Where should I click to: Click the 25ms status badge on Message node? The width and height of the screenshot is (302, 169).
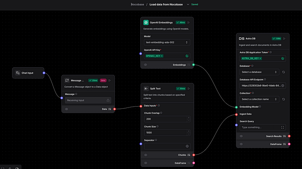(93, 80)
